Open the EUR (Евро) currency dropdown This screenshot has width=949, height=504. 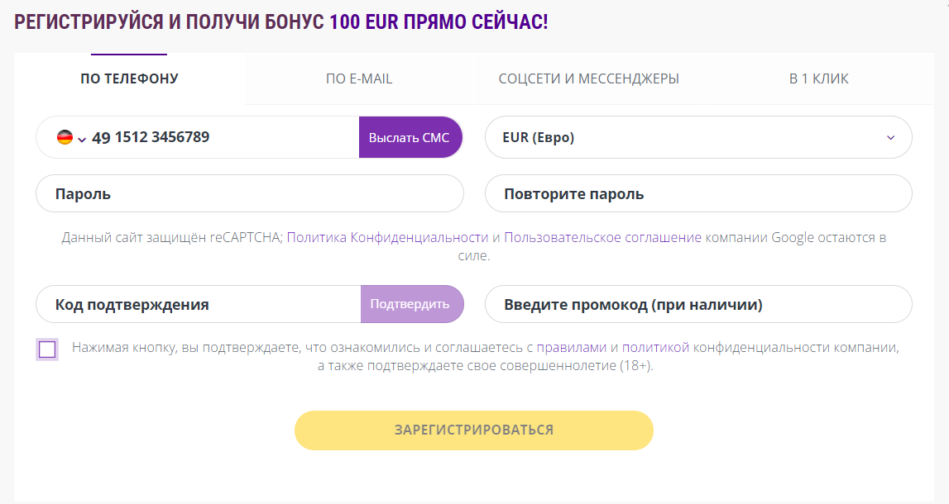click(698, 137)
